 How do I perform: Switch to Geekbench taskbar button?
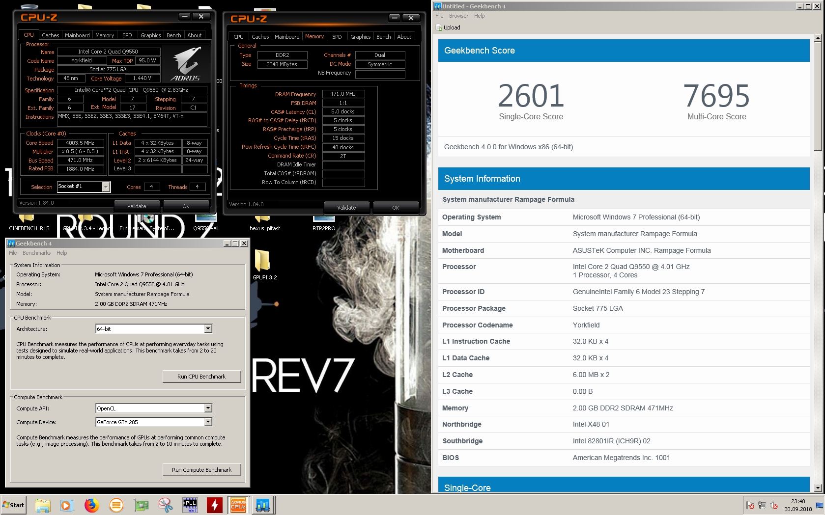(x=263, y=505)
